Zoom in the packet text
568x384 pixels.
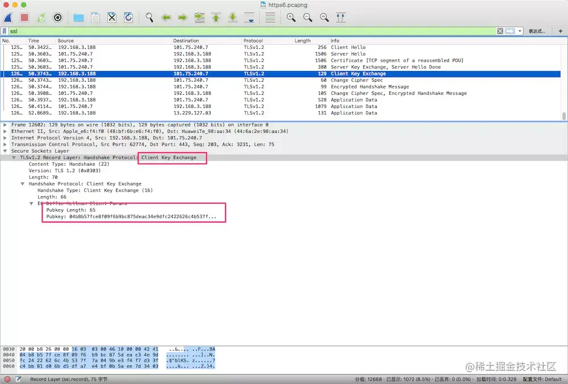click(x=291, y=18)
